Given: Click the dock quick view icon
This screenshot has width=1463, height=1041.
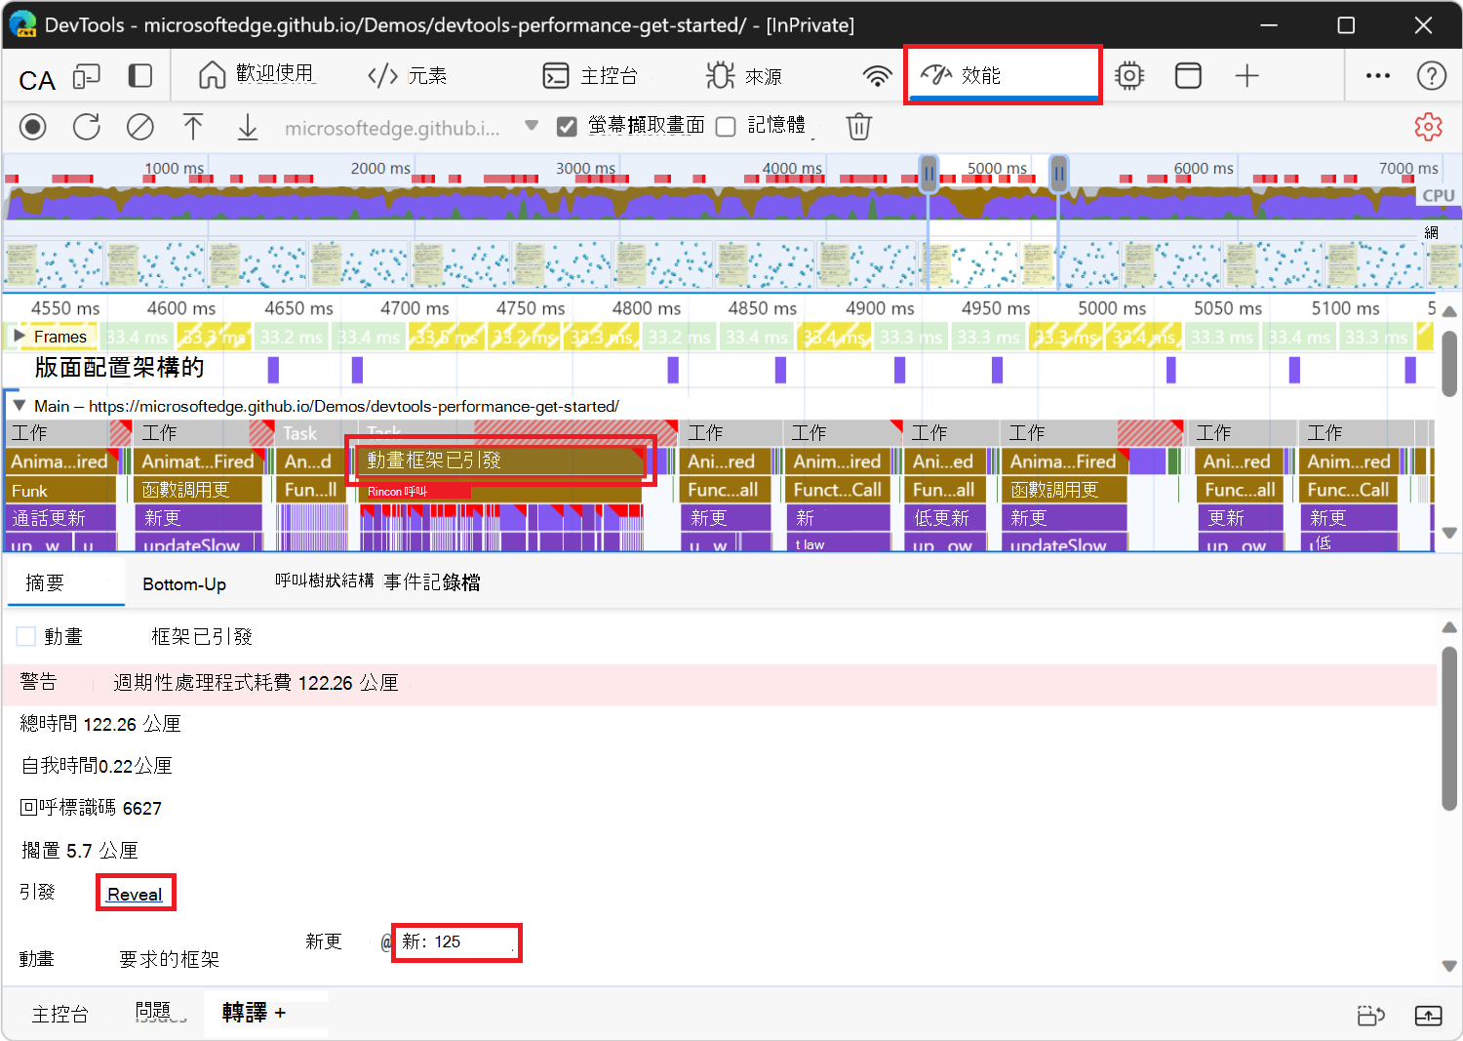Looking at the screenshot, I should pyautogui.click(x=1371, y=1016).
